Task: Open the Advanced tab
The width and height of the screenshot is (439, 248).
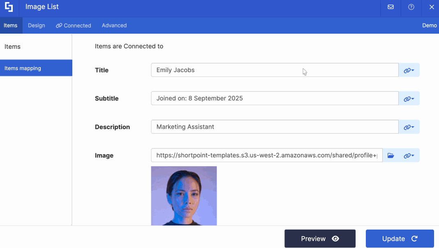Action: point(114,25)
